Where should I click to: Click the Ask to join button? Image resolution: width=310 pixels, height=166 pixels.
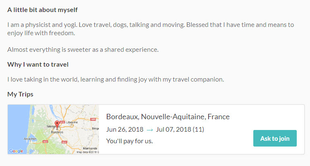[x=275, y=138]
